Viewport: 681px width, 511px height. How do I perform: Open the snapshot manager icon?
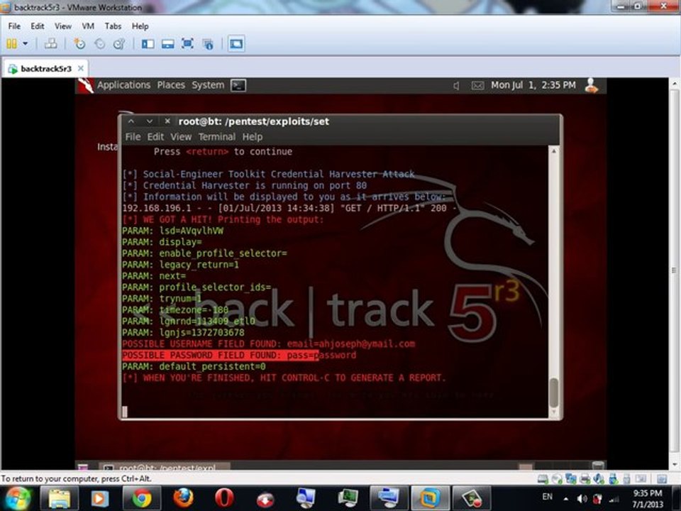click(119, 43)
